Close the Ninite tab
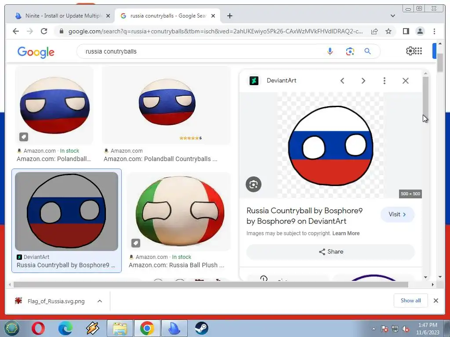Screen dimensions: 450x337 108,16
